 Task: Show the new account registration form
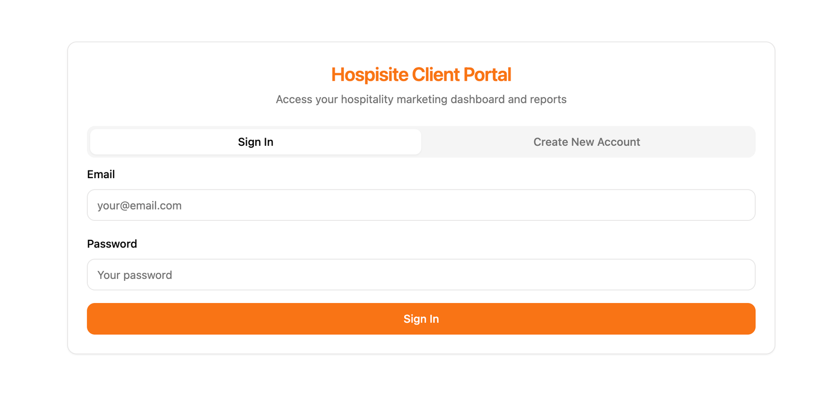pyautogui.click(x=586, y=142)
